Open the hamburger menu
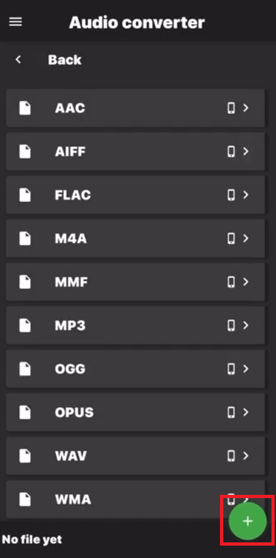276x558 pixels. pyautogui.click(x=15, y=22)
